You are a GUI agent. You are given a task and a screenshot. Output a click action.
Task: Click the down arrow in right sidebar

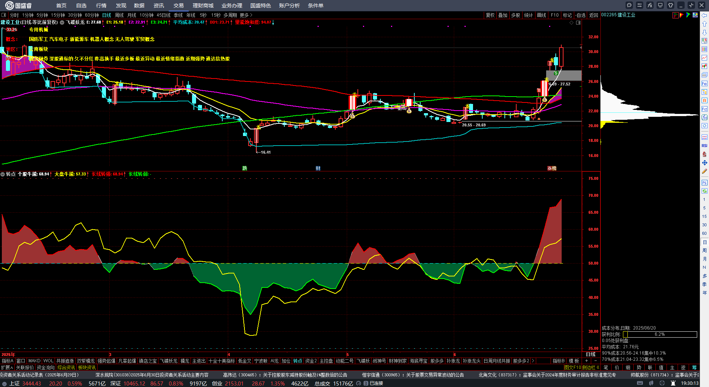click(705, 32)
